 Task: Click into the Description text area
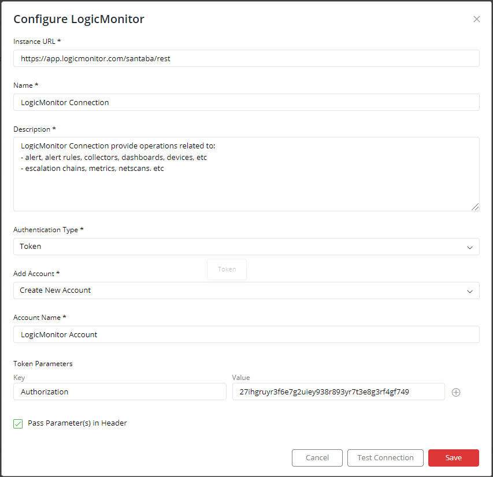coord(246,174)
